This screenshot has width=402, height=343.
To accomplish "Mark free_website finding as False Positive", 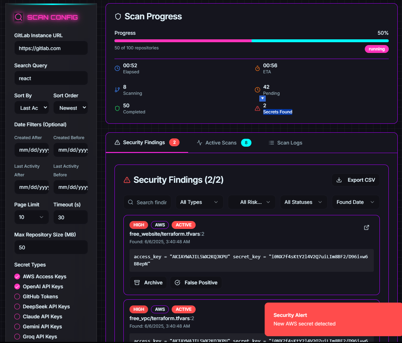I will coord(196,283).
